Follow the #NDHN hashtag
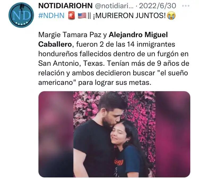This screenshot has width=199, height=179. coord(51,16)
